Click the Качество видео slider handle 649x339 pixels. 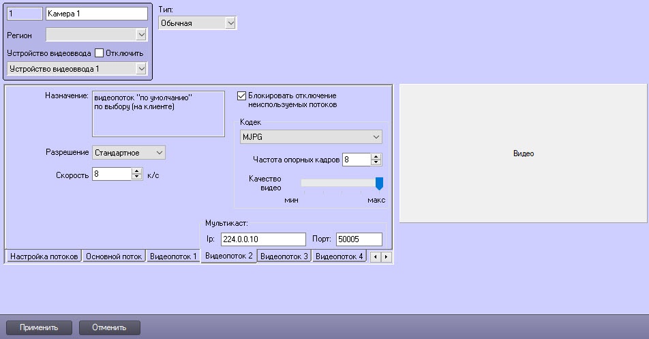coord(379,183)
